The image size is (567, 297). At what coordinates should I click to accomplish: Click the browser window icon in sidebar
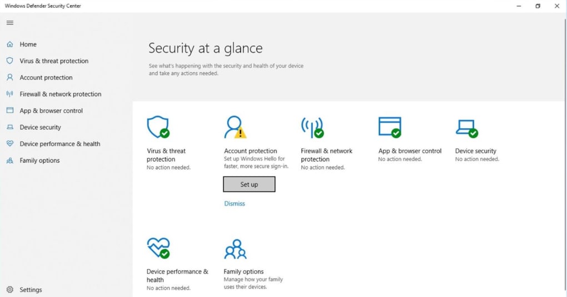[10, 110]
